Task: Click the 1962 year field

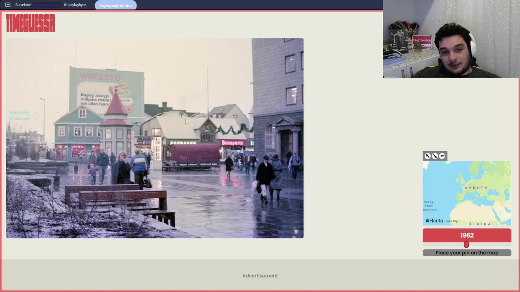Action: coord(467,235)
